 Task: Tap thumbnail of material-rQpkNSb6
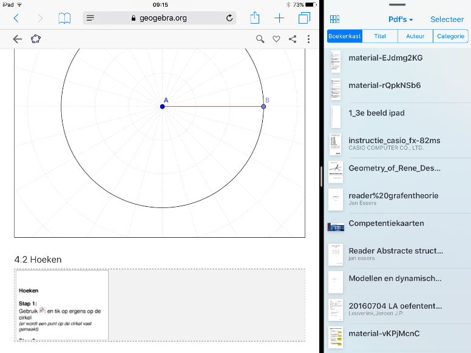(336, 89)
